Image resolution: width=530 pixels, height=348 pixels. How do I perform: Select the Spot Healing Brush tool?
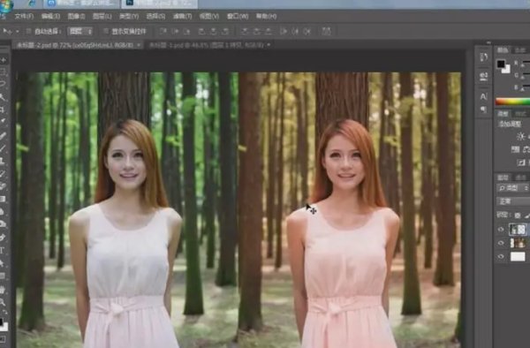(4, 136)
